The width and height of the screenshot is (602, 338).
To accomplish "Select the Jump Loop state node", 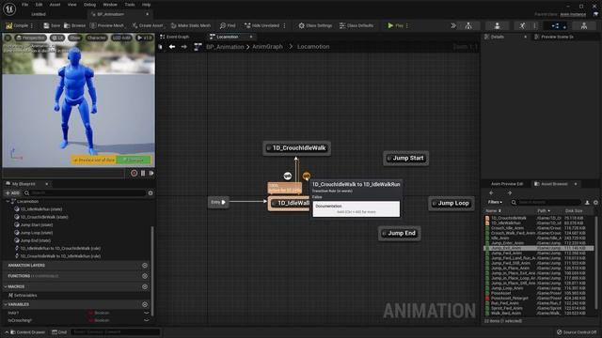I will (451, 203).
